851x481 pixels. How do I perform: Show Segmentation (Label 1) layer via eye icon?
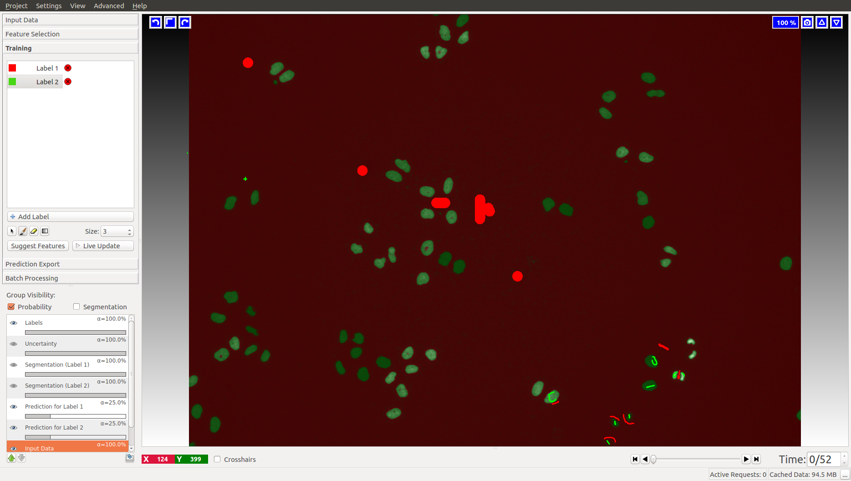[14, 365]
